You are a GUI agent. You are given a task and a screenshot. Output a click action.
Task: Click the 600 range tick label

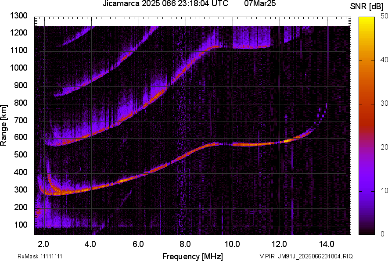click(21, 137)
